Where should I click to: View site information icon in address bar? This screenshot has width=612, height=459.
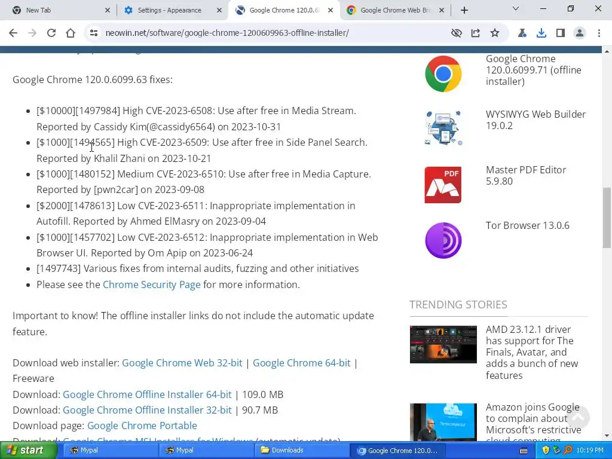tap(94, 33)
